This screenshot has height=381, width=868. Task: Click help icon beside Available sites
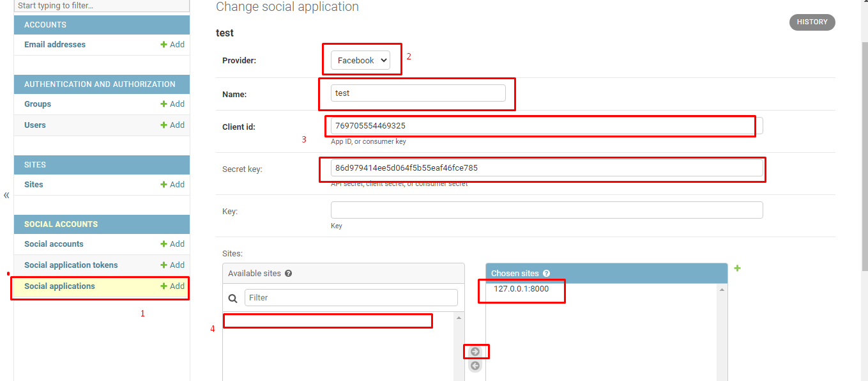pyautogui.click(x=288, y=274)
